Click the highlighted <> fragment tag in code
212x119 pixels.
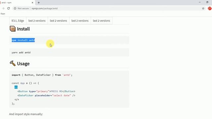(16, 87)
